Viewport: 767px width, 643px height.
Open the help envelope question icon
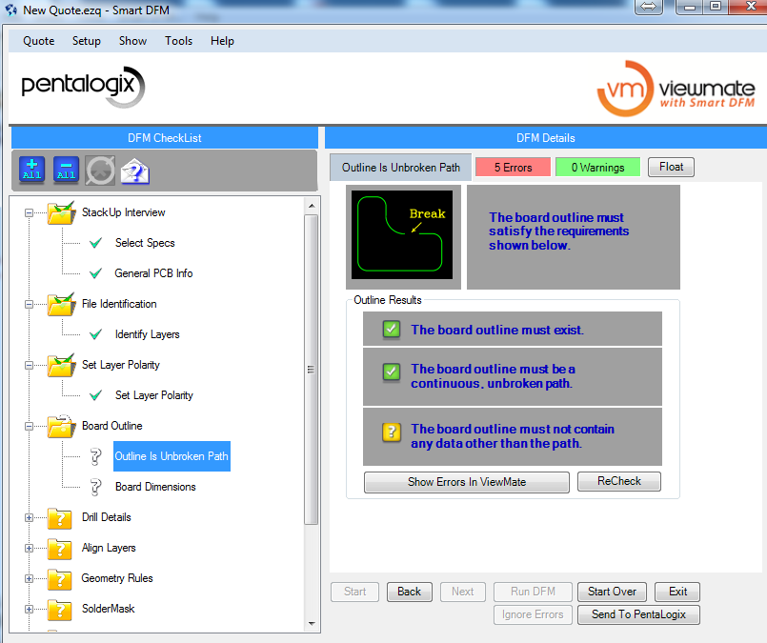tap(135, 171)
